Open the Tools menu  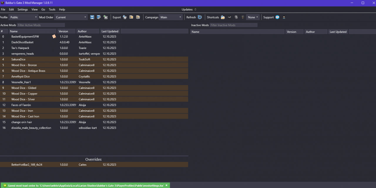[52, 9]
